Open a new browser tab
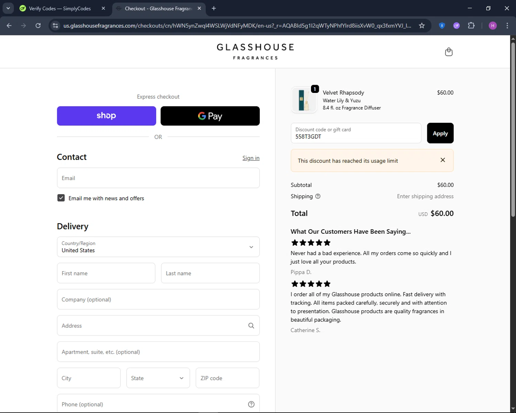 [214, 8]
